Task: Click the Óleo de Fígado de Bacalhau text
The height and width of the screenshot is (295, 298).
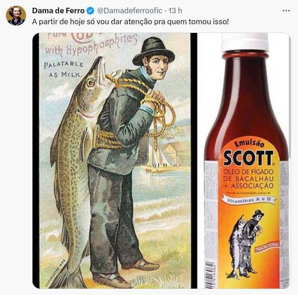Action: click(249, 179)
